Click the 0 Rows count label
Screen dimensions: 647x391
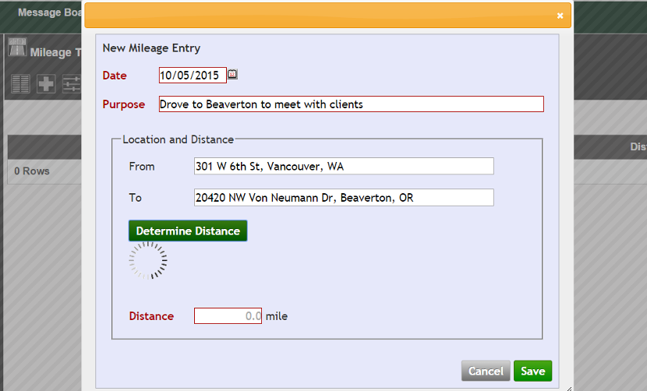pos(32,171)
